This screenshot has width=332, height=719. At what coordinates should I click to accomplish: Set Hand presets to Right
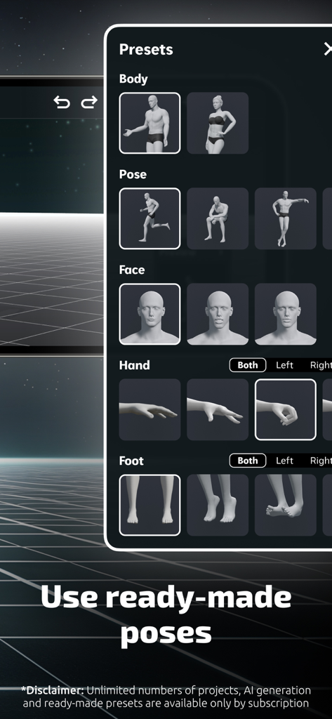pyautogui.click(x=321, y=365)
